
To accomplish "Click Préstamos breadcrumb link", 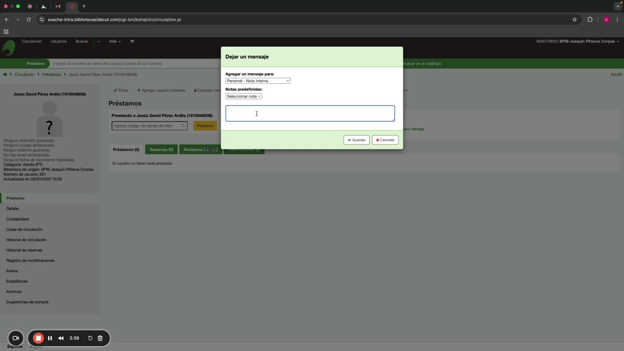I will pos(51,75).
